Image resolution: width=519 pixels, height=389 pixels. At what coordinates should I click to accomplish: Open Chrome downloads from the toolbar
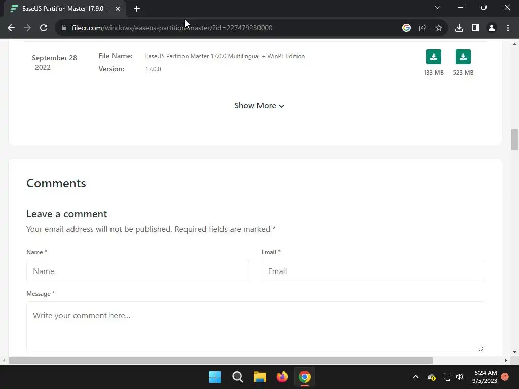point(459,28)
